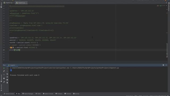The width and height of the screenshot is (170, 96).
Task: Toggle soft-wrap icon in Run console
Action: point(7,74)
